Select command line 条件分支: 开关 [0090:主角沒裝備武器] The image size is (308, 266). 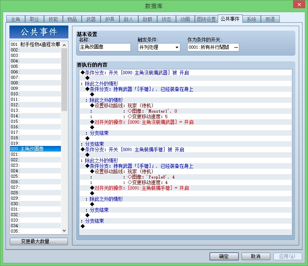point(185,73)
